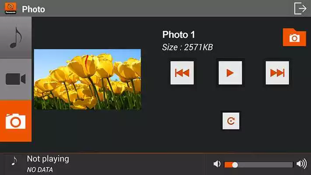Screen dimensions: 311x175
Task: Start the photo slideshow with play
Action: coord(230,73)
